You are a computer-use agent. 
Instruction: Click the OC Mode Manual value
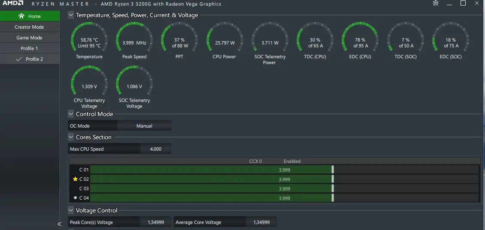pyautogui.click(x=144, y=125)
